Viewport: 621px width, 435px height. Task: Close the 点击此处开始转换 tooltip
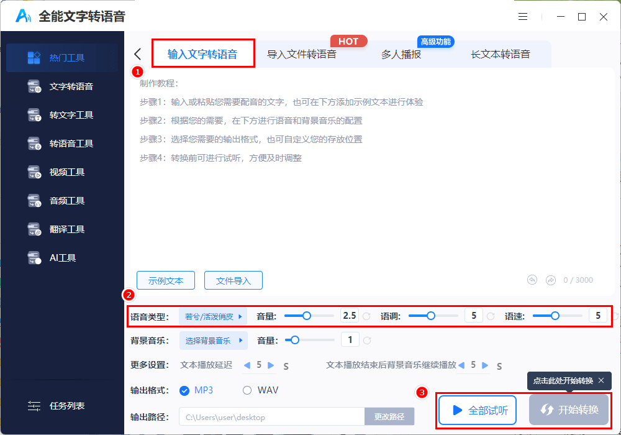tap(601, 380)
